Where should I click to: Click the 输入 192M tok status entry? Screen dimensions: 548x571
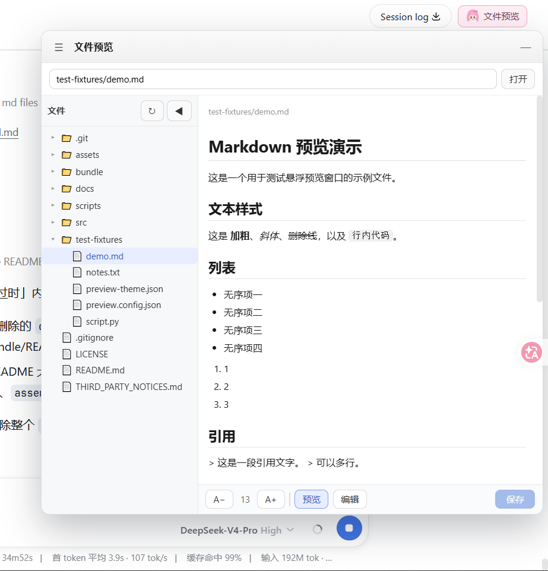[x=296, y=557]
